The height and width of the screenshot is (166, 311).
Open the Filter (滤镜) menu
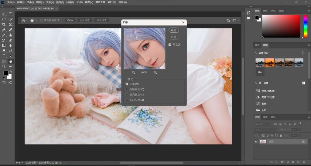pos(70,2)
